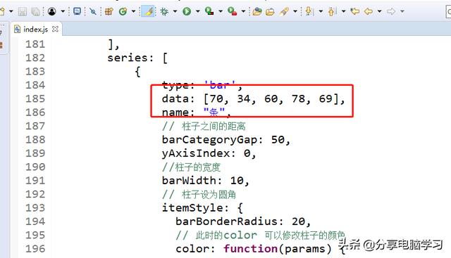Expand the External Tools dropdown arrow
This screenshot has height=258, width=451.
click(x=243, y=11)
